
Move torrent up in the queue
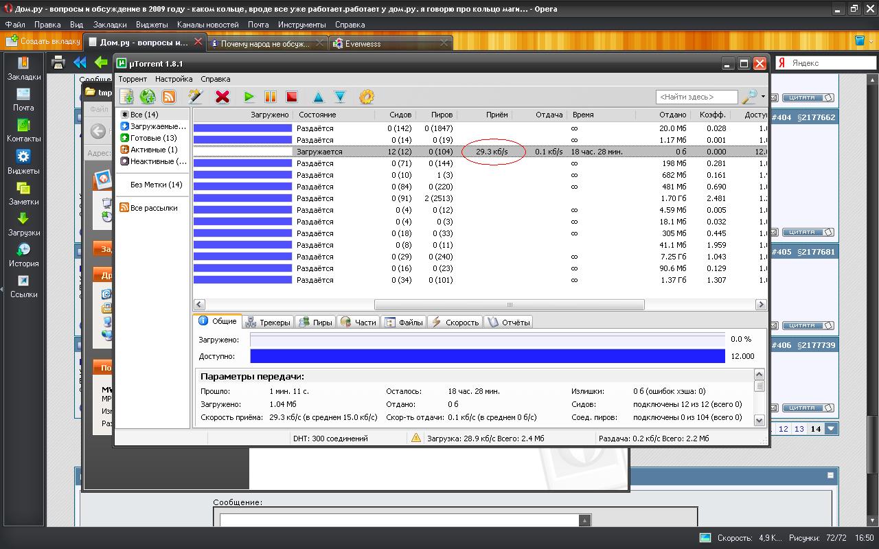pyautogui.click(x=318, y=97)
